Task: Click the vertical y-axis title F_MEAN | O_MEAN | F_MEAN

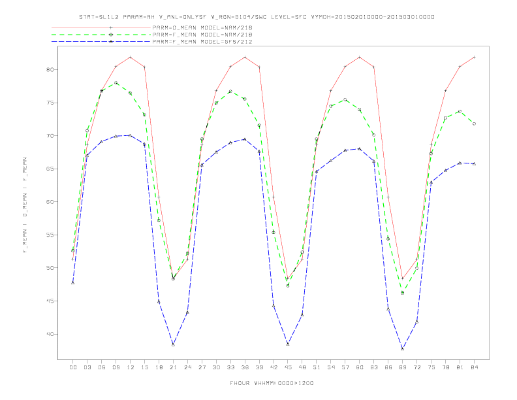Action: (x=25, y=205)
